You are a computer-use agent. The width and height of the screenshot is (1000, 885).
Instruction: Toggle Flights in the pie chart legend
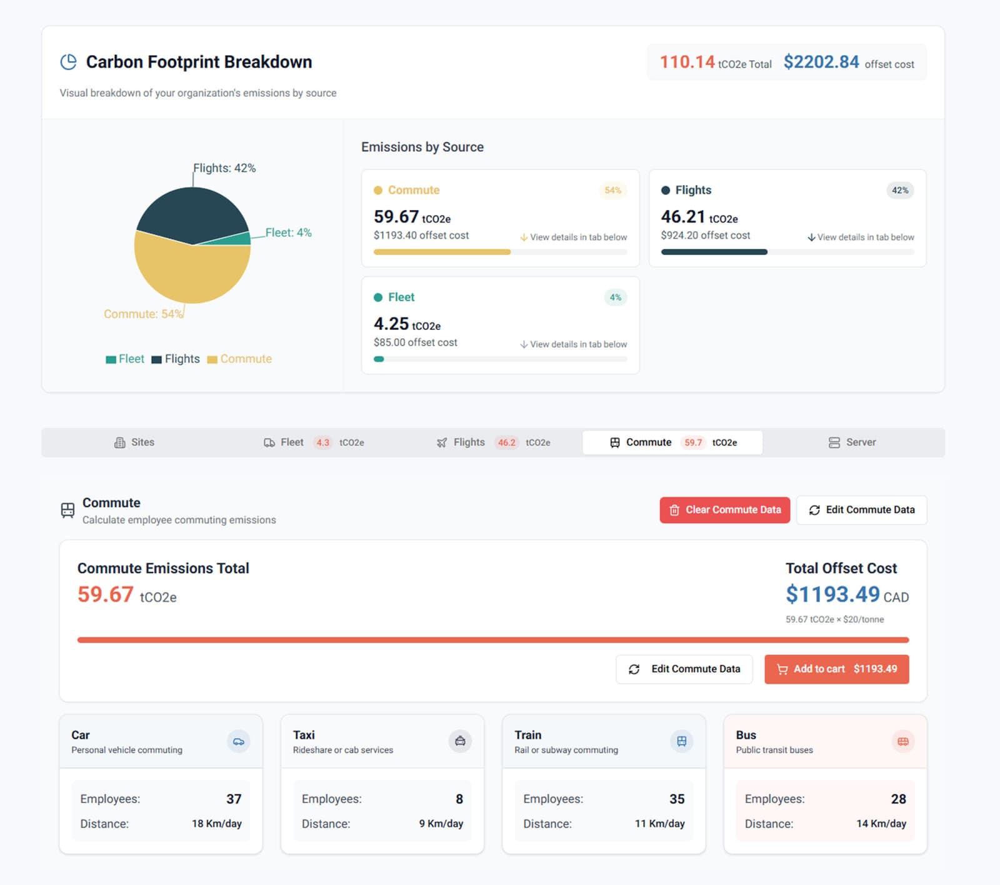(x=176, y=359)
